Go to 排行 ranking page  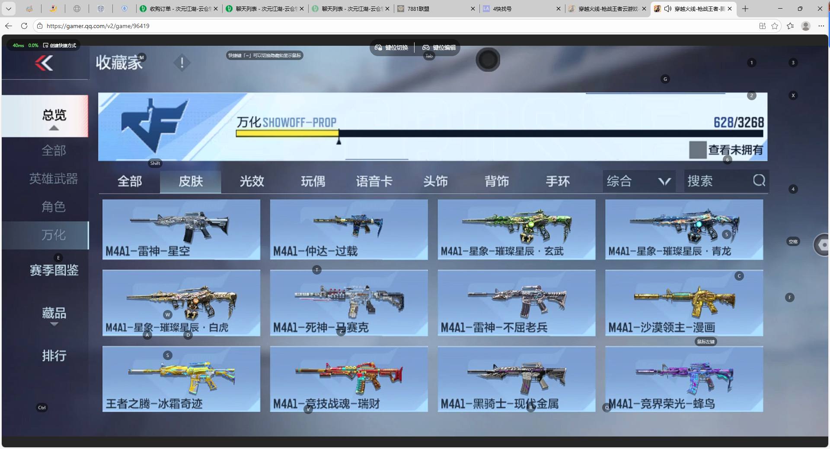tap(54, 356)
